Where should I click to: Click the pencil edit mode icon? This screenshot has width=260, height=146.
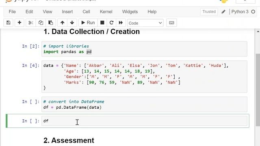pyautogui.click(x=223, y=12)
